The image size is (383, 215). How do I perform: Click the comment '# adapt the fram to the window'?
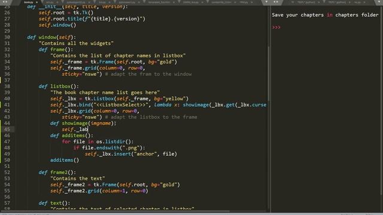148,74
